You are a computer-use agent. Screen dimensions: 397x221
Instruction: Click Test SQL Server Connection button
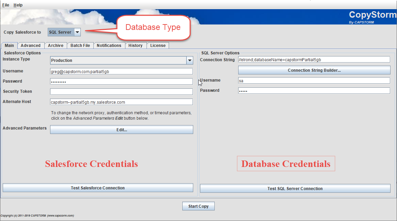pyautogui.click(x=295, y=188)
